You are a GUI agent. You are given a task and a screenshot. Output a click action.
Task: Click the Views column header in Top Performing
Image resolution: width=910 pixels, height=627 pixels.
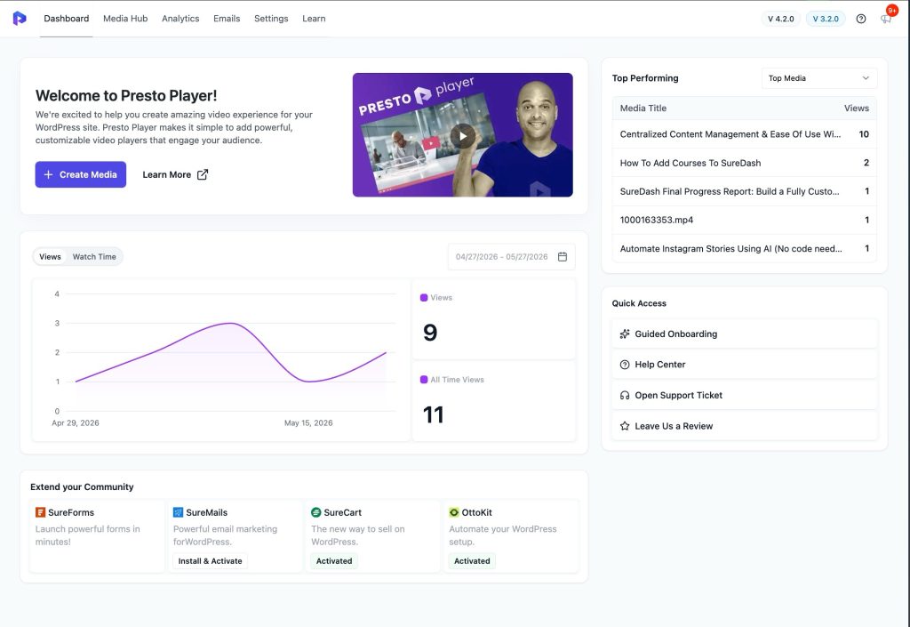856,108
